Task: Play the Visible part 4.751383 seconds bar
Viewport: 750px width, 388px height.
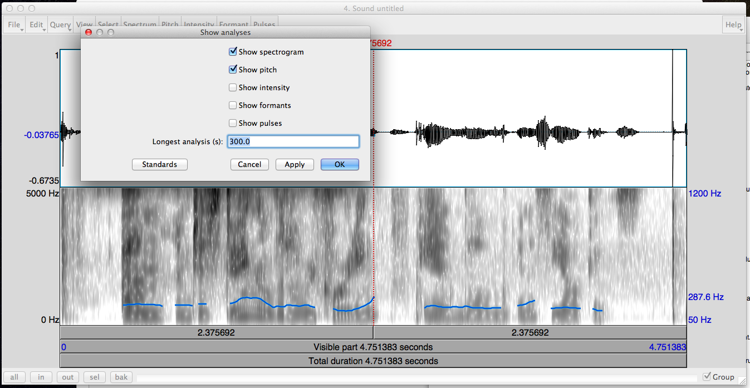Action: click(x=373, y=347)
